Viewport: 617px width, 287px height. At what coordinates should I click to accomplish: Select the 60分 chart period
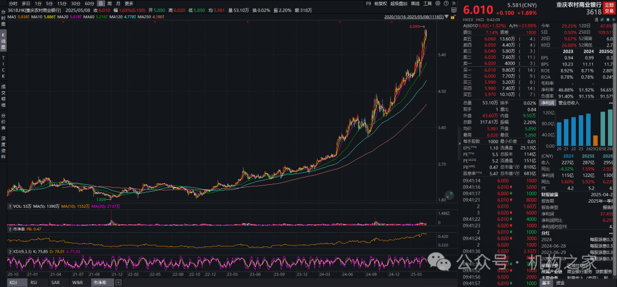coord(89,3)
